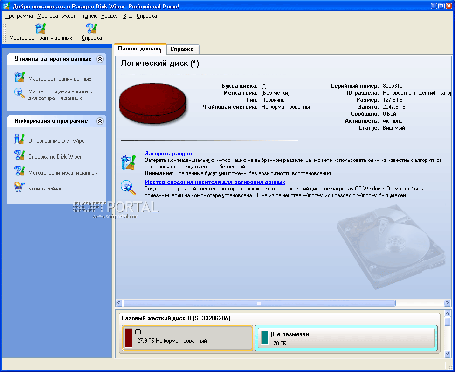Select the 127.9 ГБ Неформатированный partition block
Image resolution: width=455 pixels, height=372 pixels.
point(187,338)
